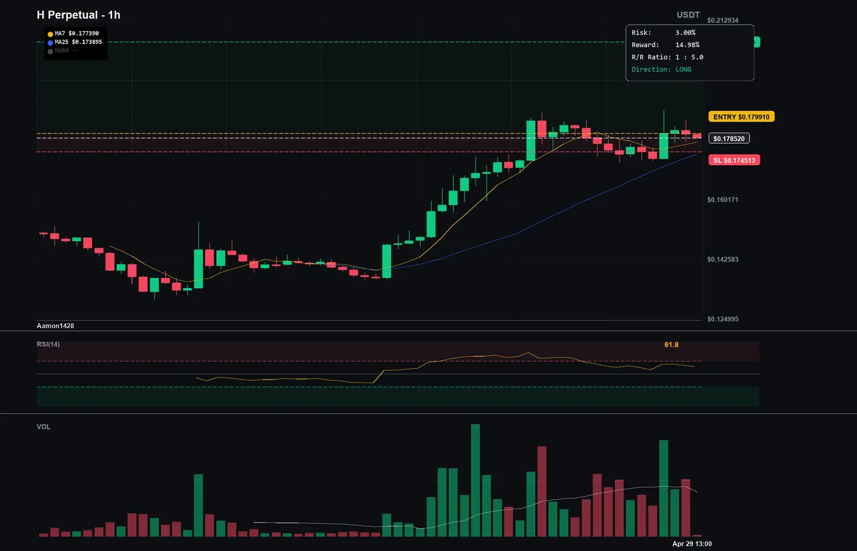
Task: Click the gray MA99 legend dot
Action: click(x=50, y=51)
